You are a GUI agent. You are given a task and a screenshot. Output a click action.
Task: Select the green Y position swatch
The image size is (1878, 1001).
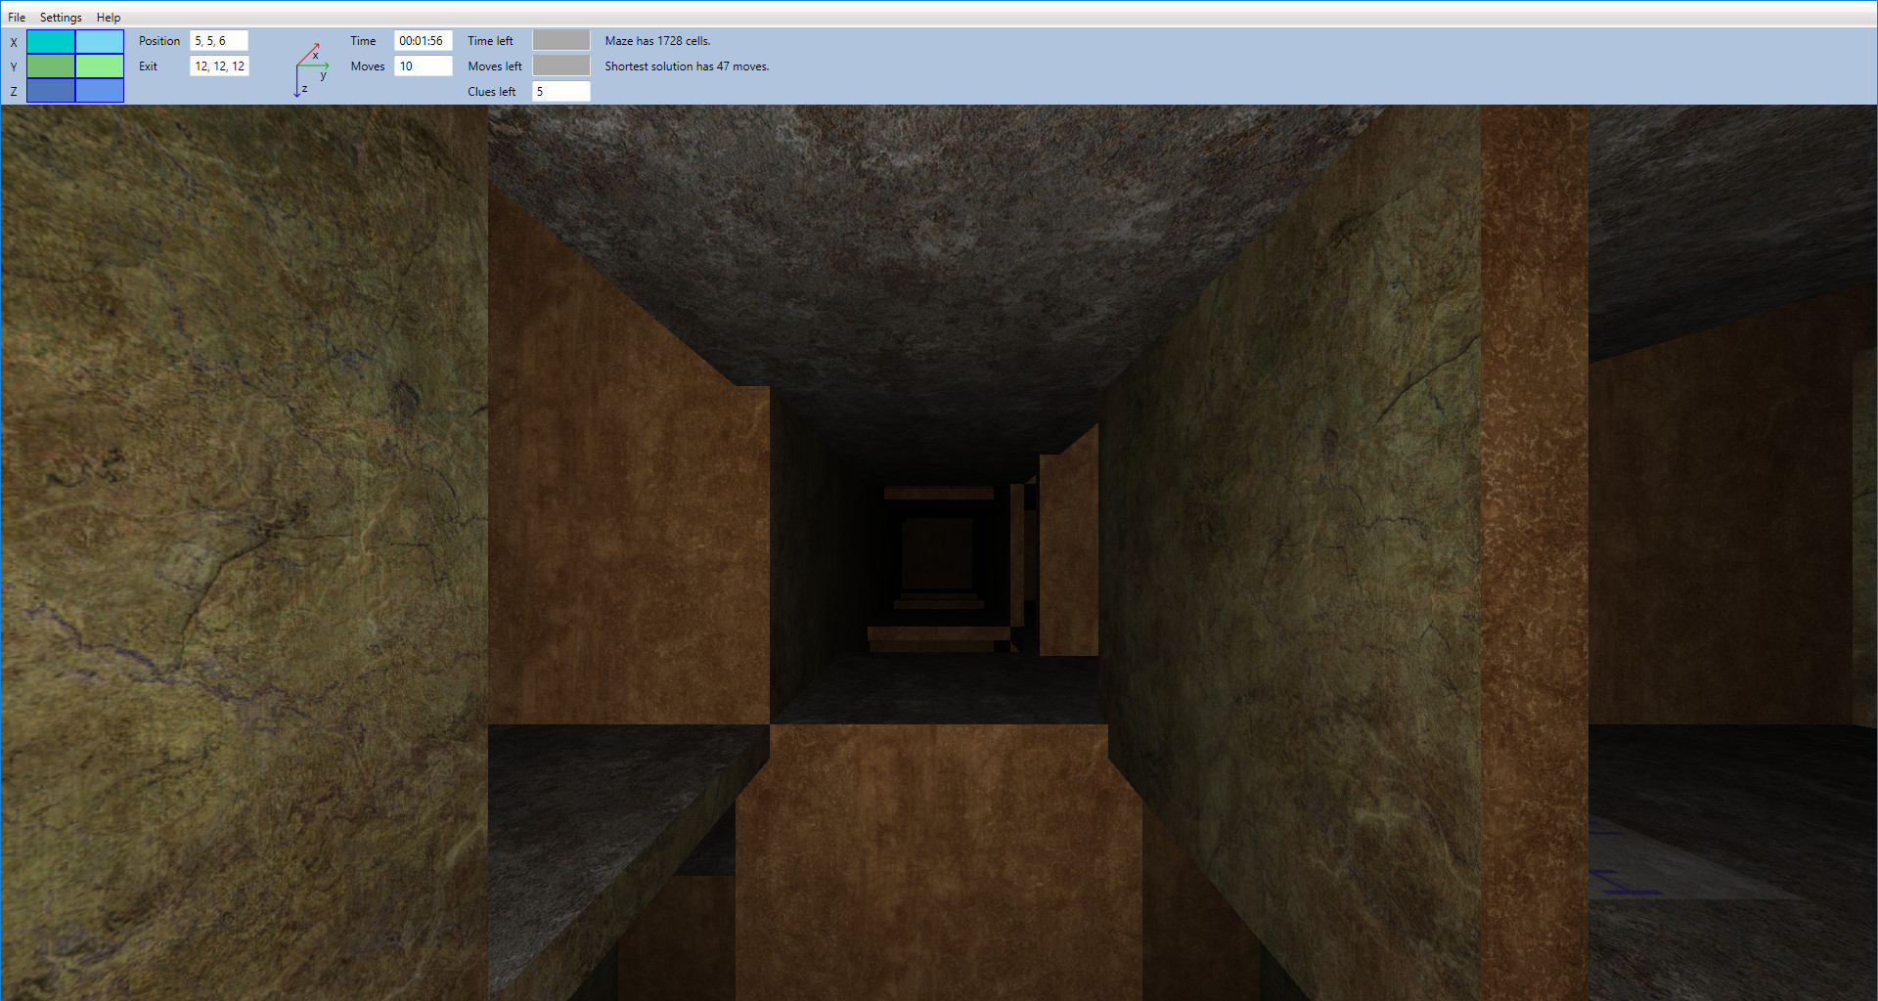pos(50,65)
